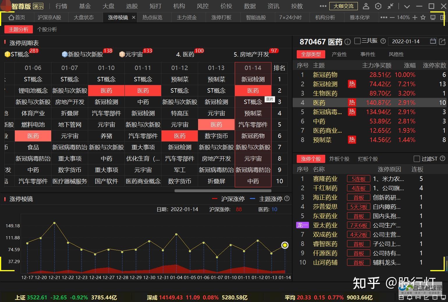Select the 事件性 filter tab
448x302 pixels.
(368, 54)
